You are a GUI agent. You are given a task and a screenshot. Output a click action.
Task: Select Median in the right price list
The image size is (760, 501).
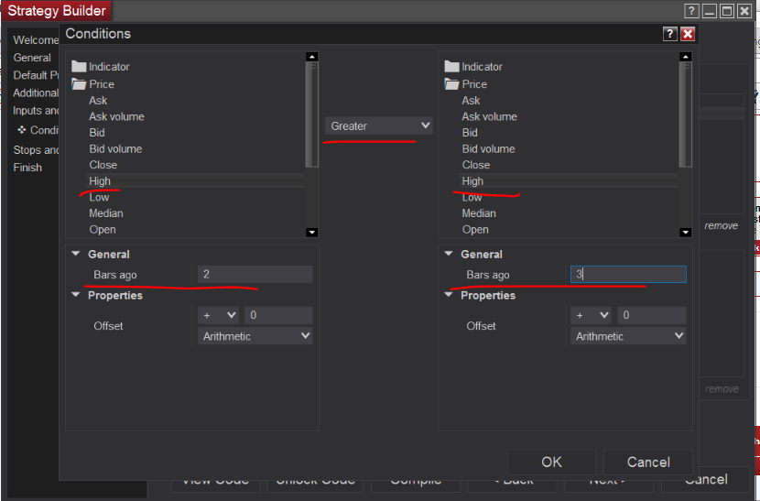click(479, 213)
